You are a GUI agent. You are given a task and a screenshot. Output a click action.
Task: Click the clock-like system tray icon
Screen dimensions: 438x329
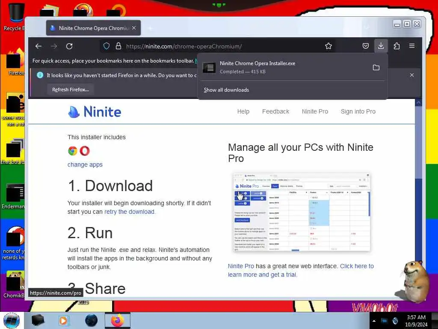click(x=395, y=321)
